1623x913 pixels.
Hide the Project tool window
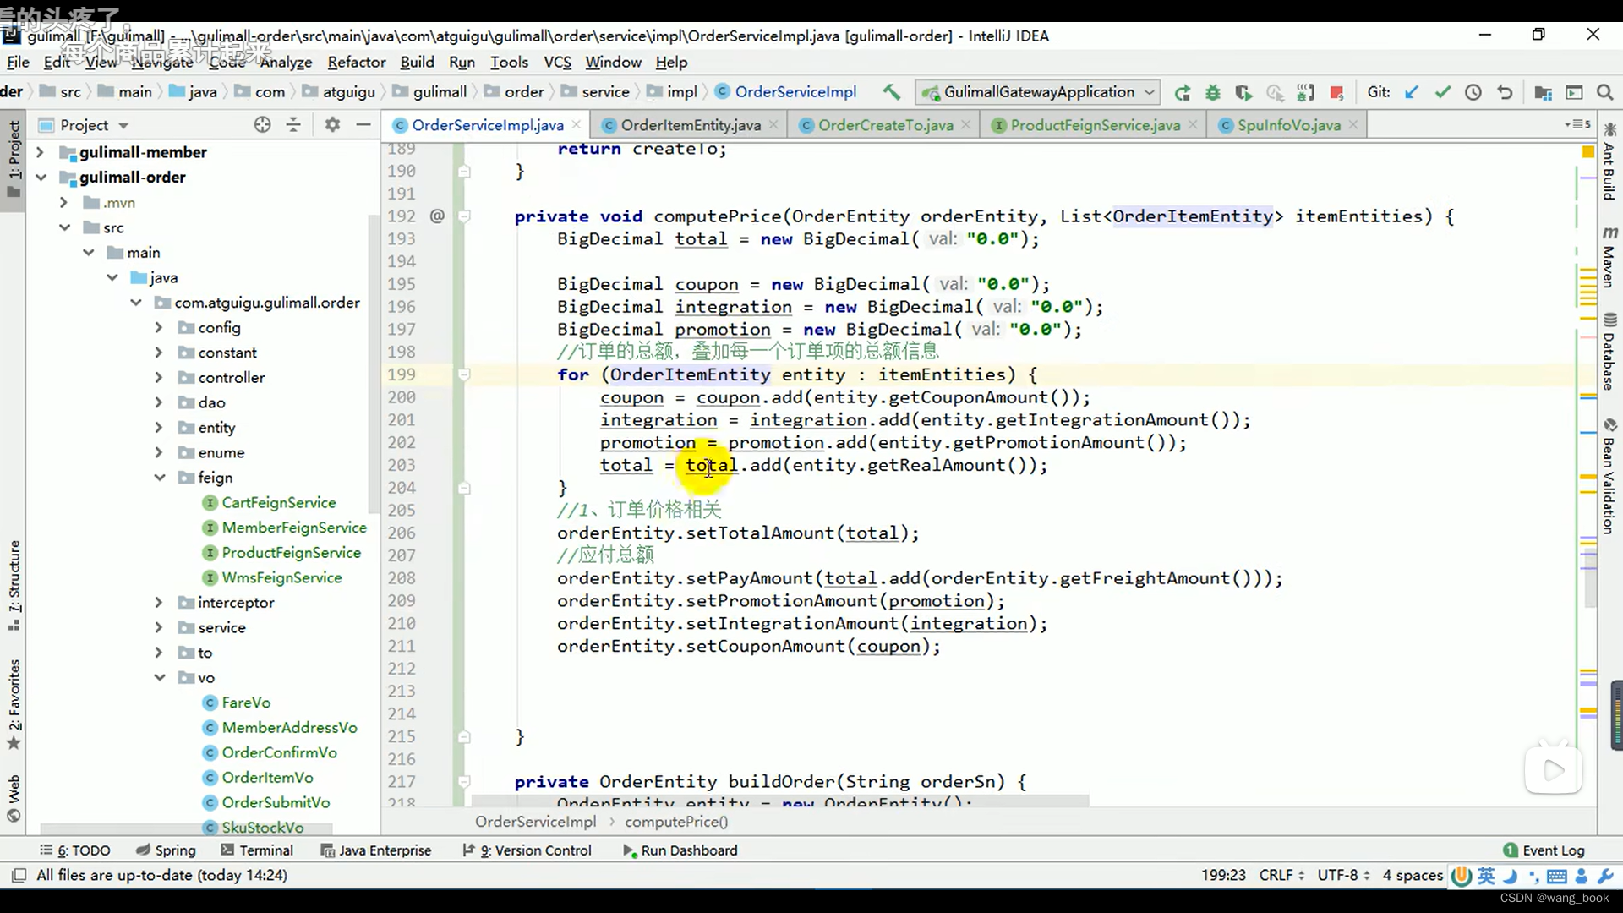[x=363, y=125]
